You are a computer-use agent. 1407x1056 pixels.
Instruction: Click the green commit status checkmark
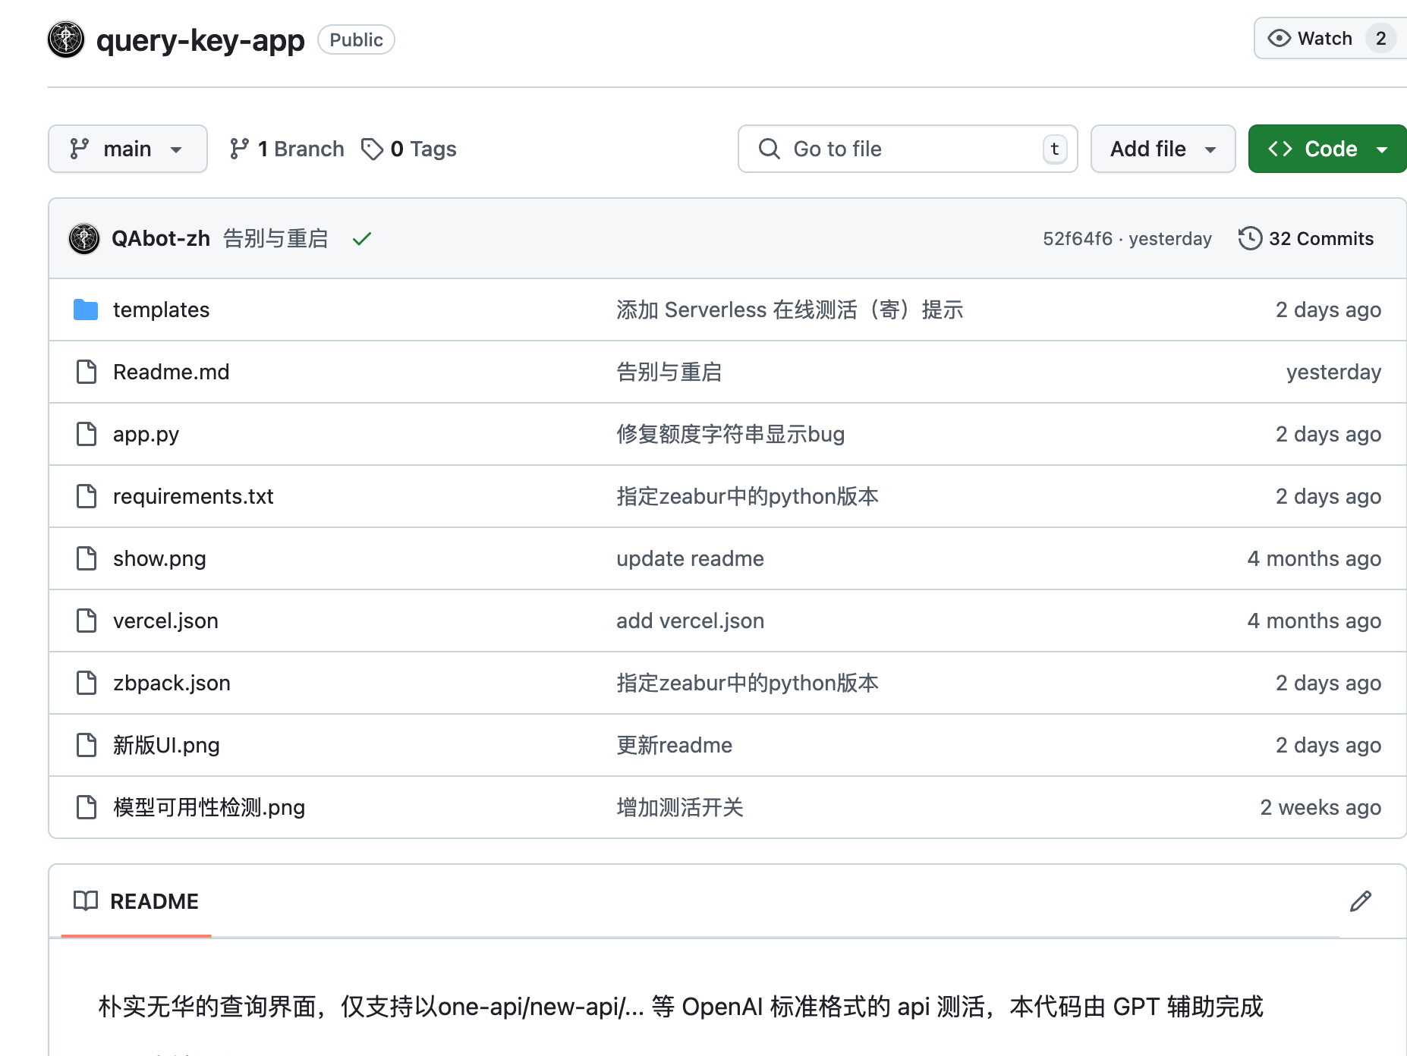click(x=362, y=239)
